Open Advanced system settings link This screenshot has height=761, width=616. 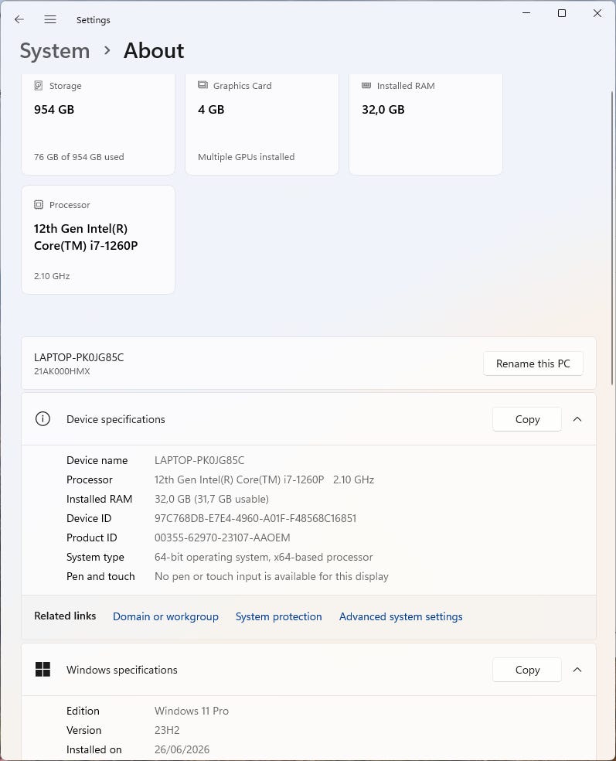[x=400, y=616]
